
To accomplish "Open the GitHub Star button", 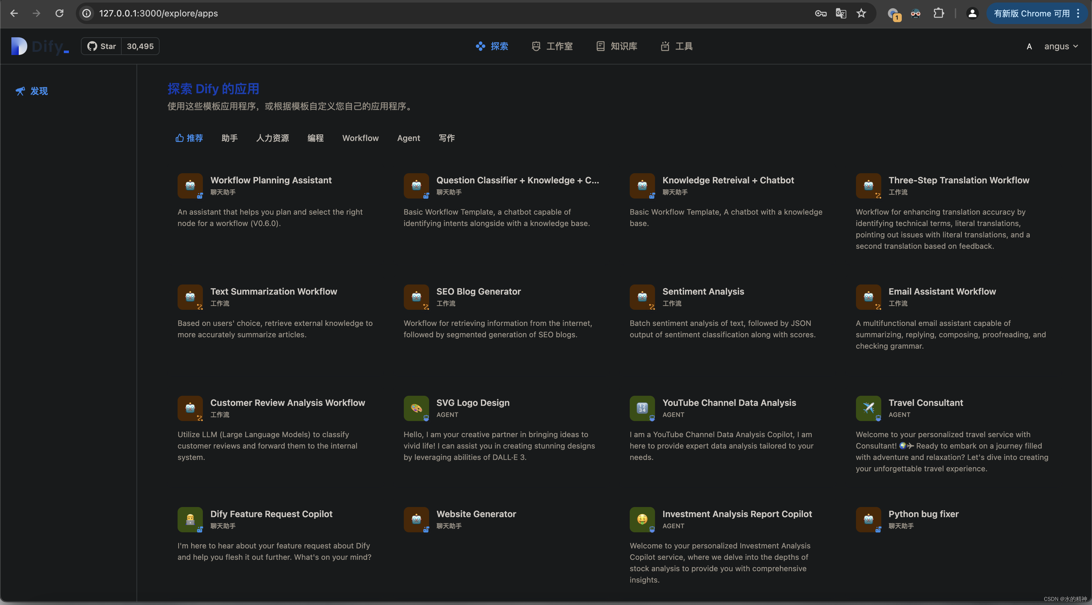I will (102, 46).
